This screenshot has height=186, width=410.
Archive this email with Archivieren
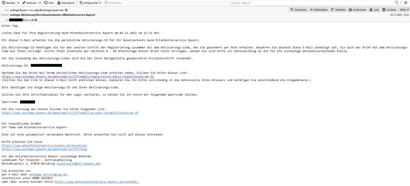(357, 10)
